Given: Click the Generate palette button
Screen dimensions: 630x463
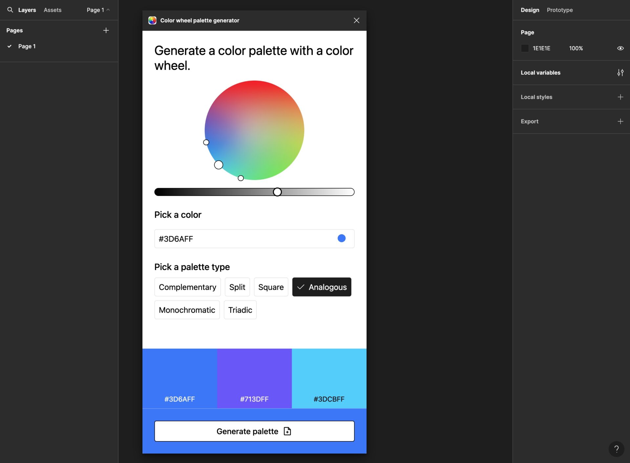Looking at the screenshot, I should coord(254,431).
